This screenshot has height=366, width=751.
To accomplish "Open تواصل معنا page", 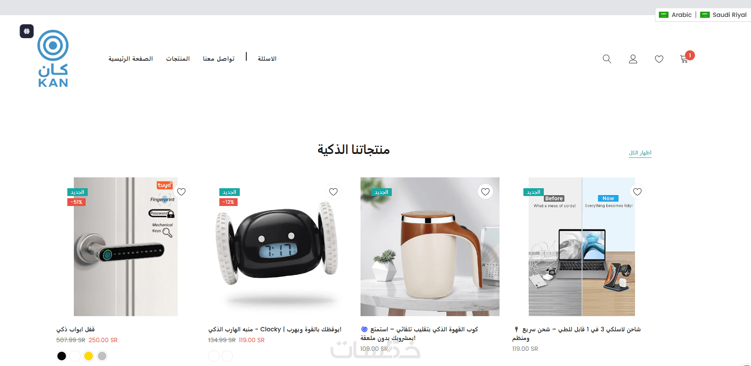I will 219,59.
